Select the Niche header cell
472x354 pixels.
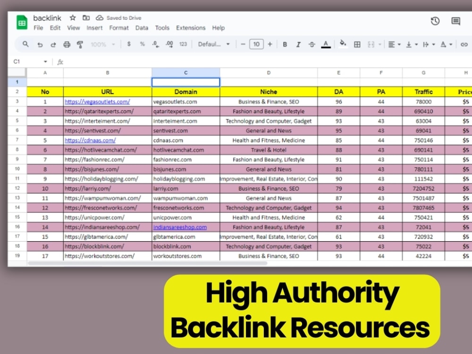point(269,92)
